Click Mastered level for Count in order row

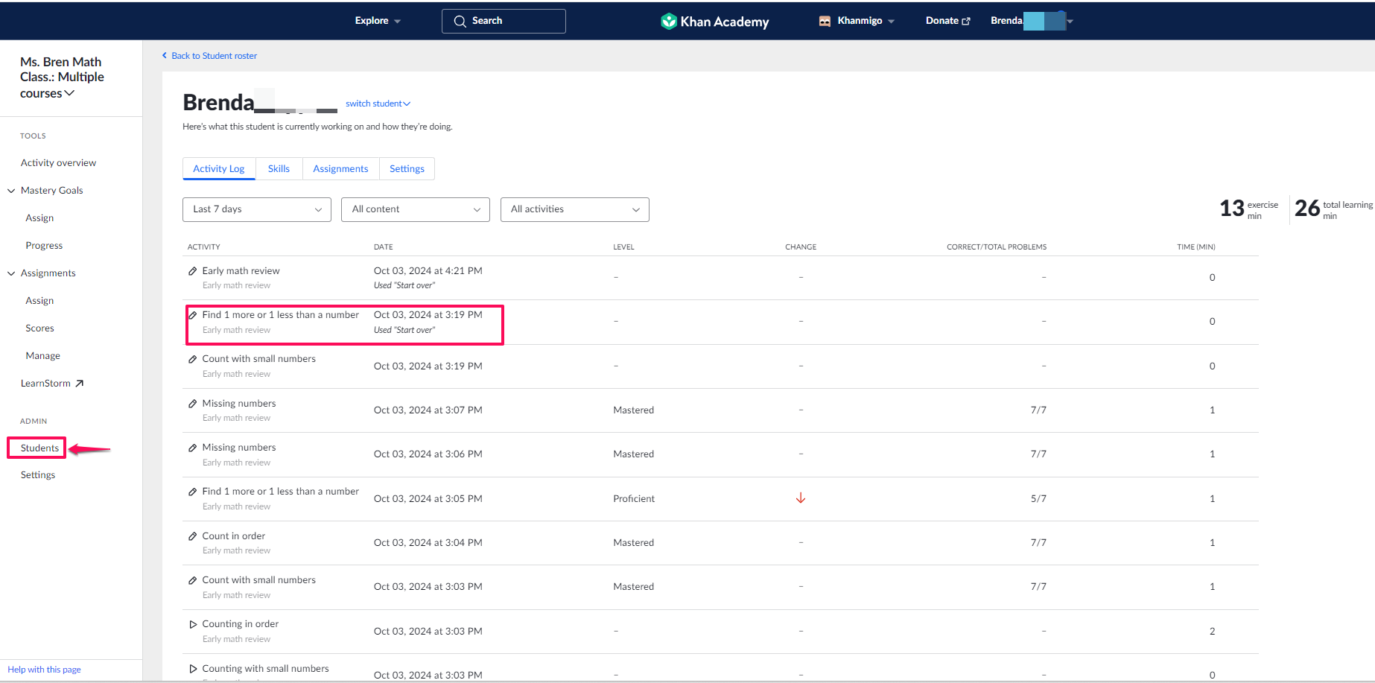click(633, 543)
